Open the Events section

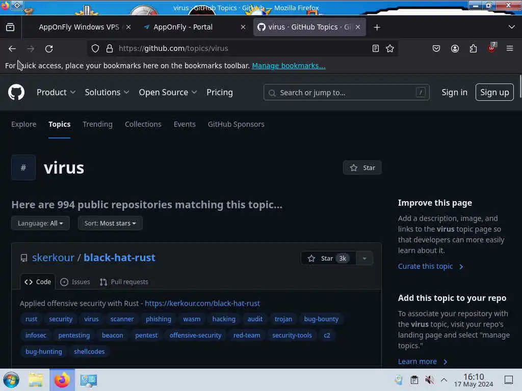pyautogui.click(x=185, y=124)
